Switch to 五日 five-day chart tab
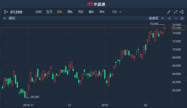187x108 pixels. coord(49,12)
